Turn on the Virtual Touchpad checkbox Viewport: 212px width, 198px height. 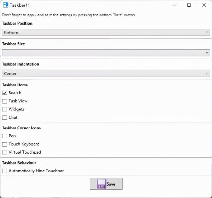5,153
